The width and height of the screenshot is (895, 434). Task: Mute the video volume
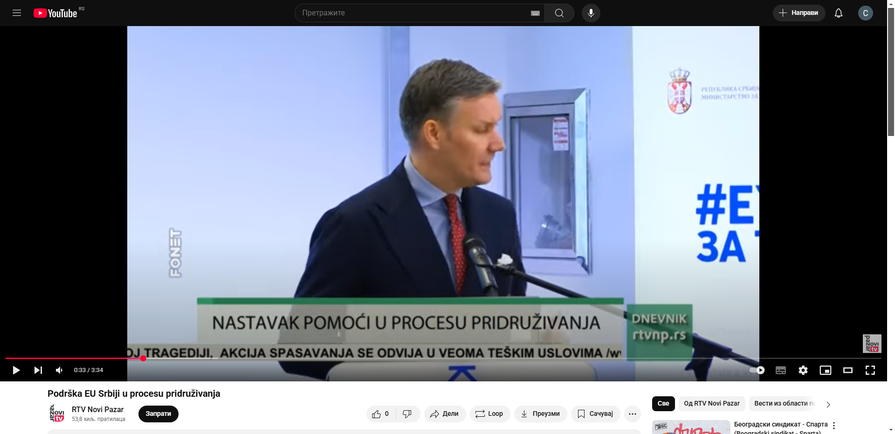click(59, 370)
